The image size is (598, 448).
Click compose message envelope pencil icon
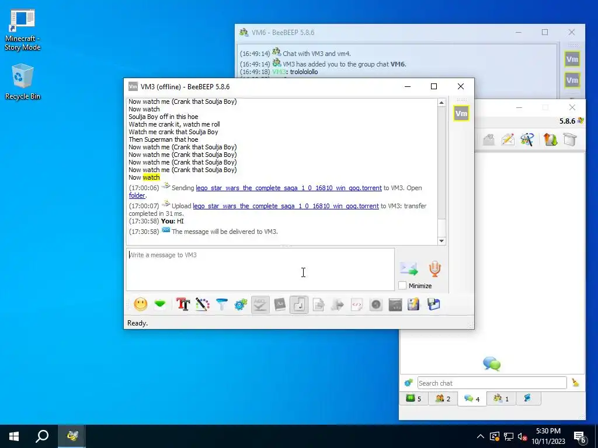tap(508, 139)
